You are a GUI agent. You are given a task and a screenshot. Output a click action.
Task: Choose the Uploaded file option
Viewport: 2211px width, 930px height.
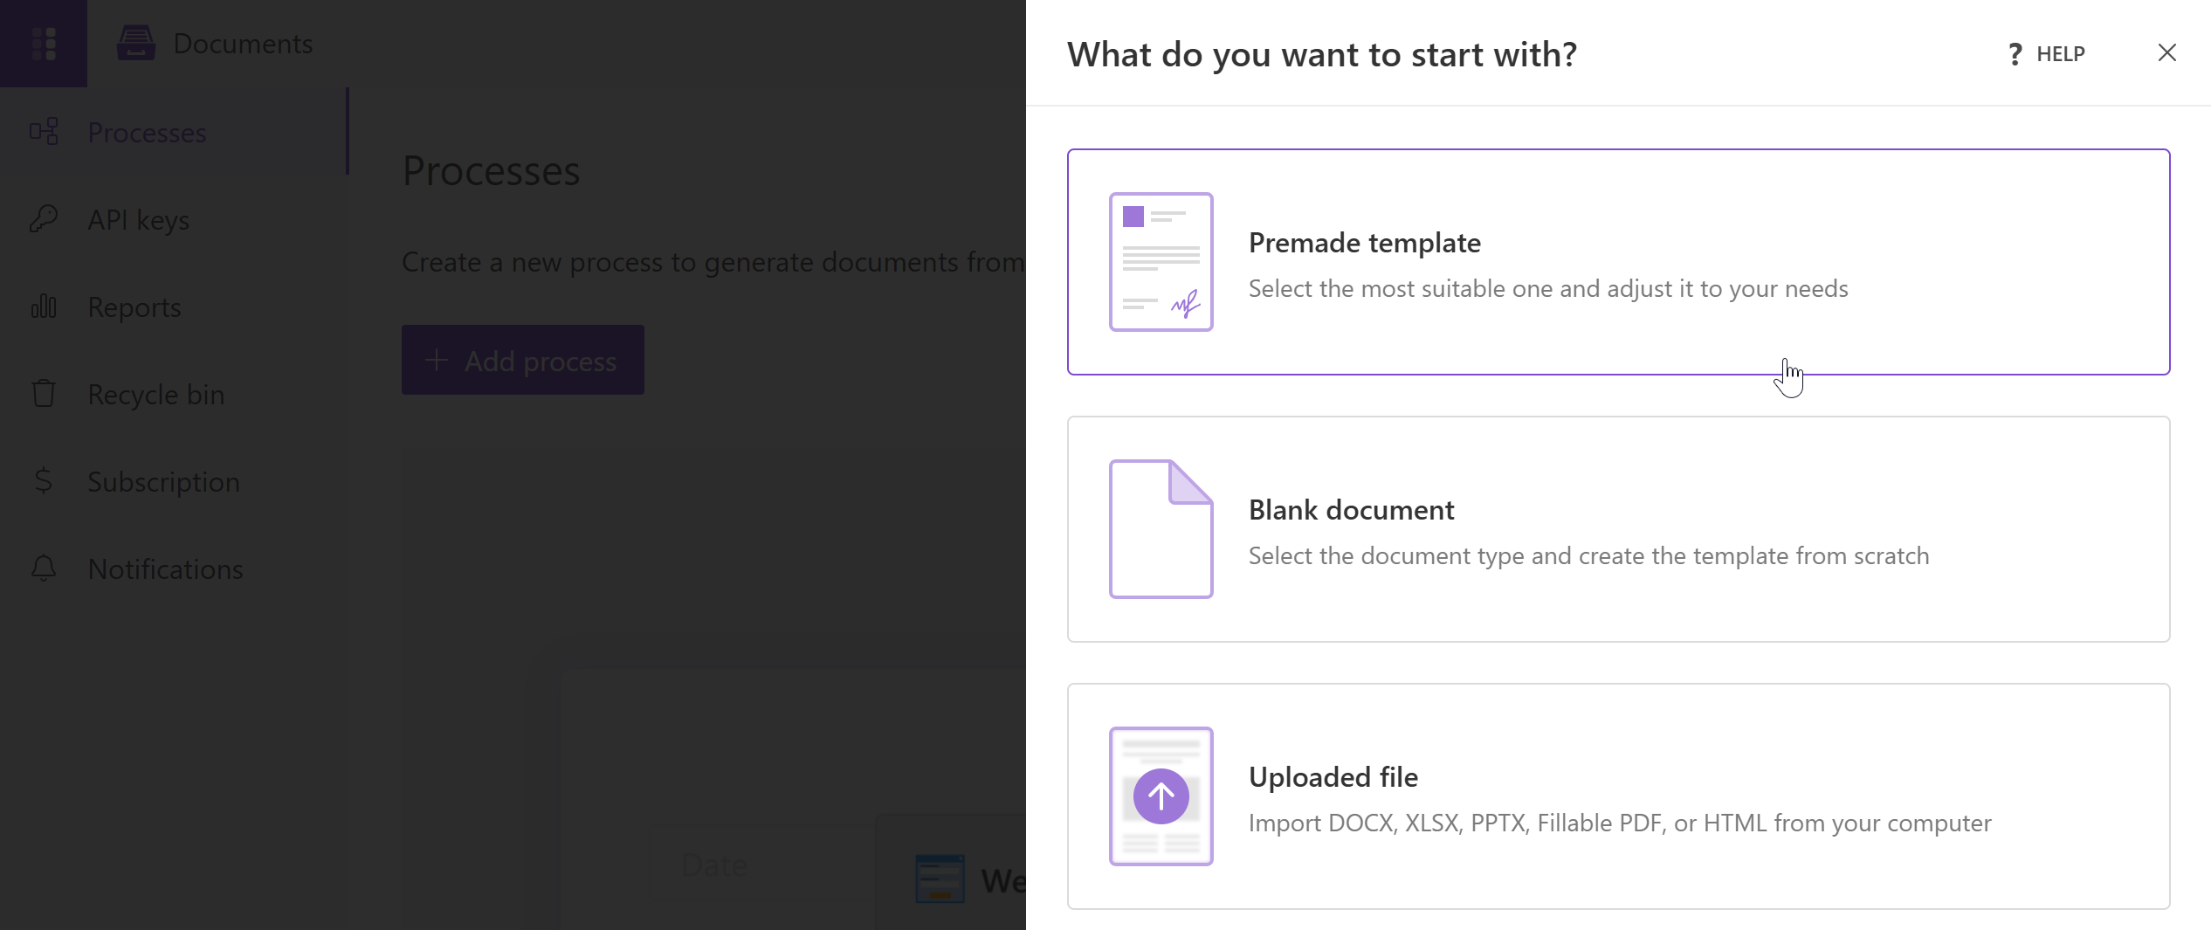(1617, 796)
